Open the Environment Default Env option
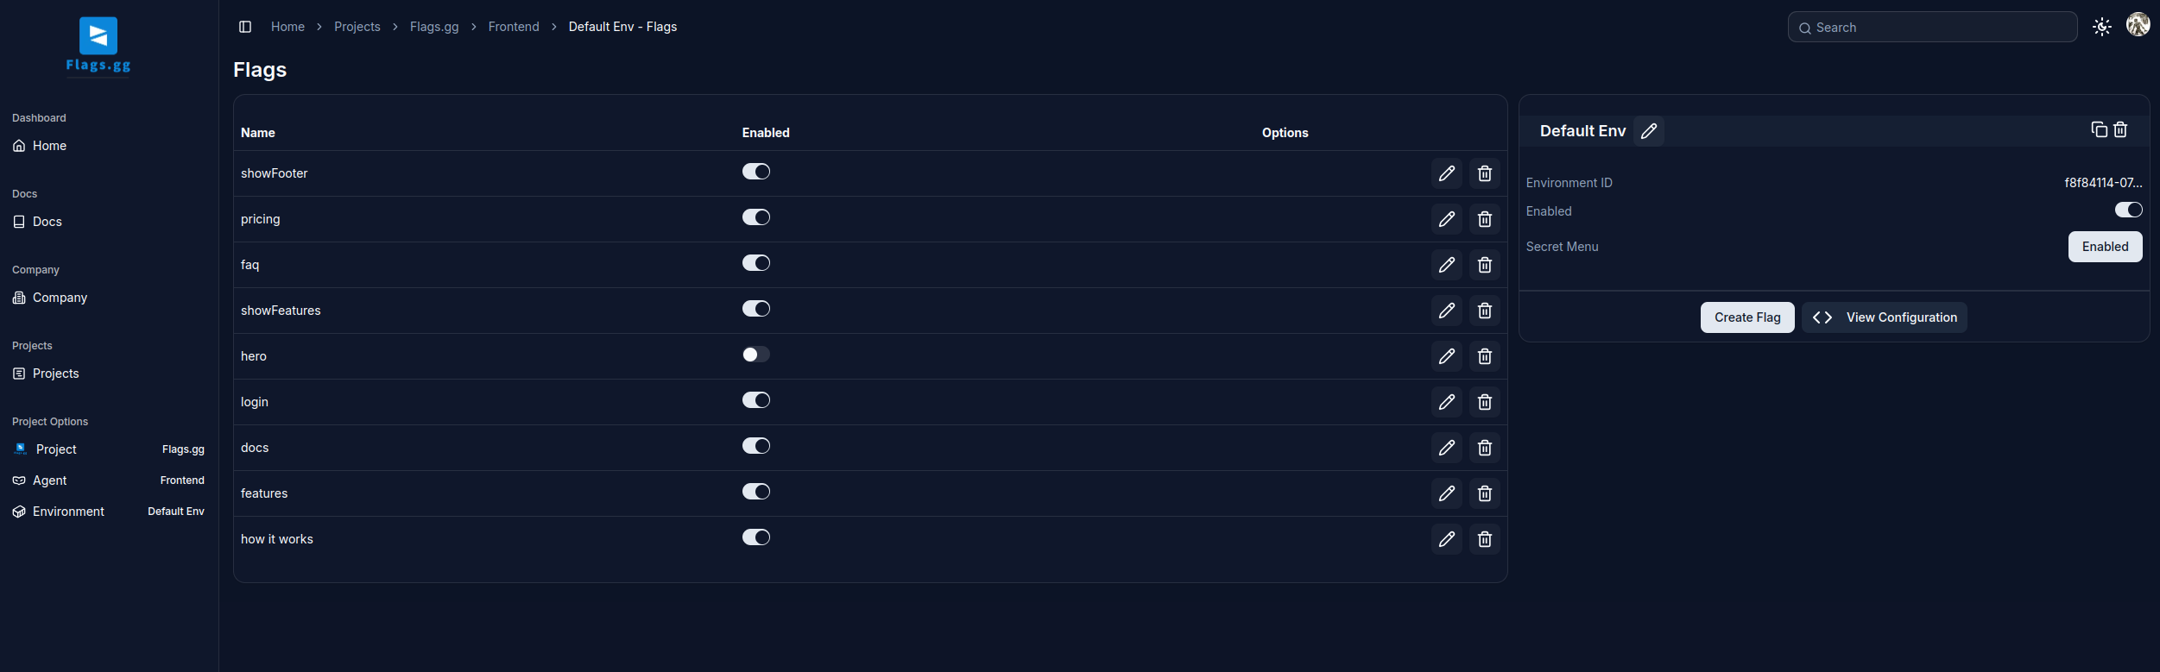The image size is (2160, 672). click(x=108, y=512)
